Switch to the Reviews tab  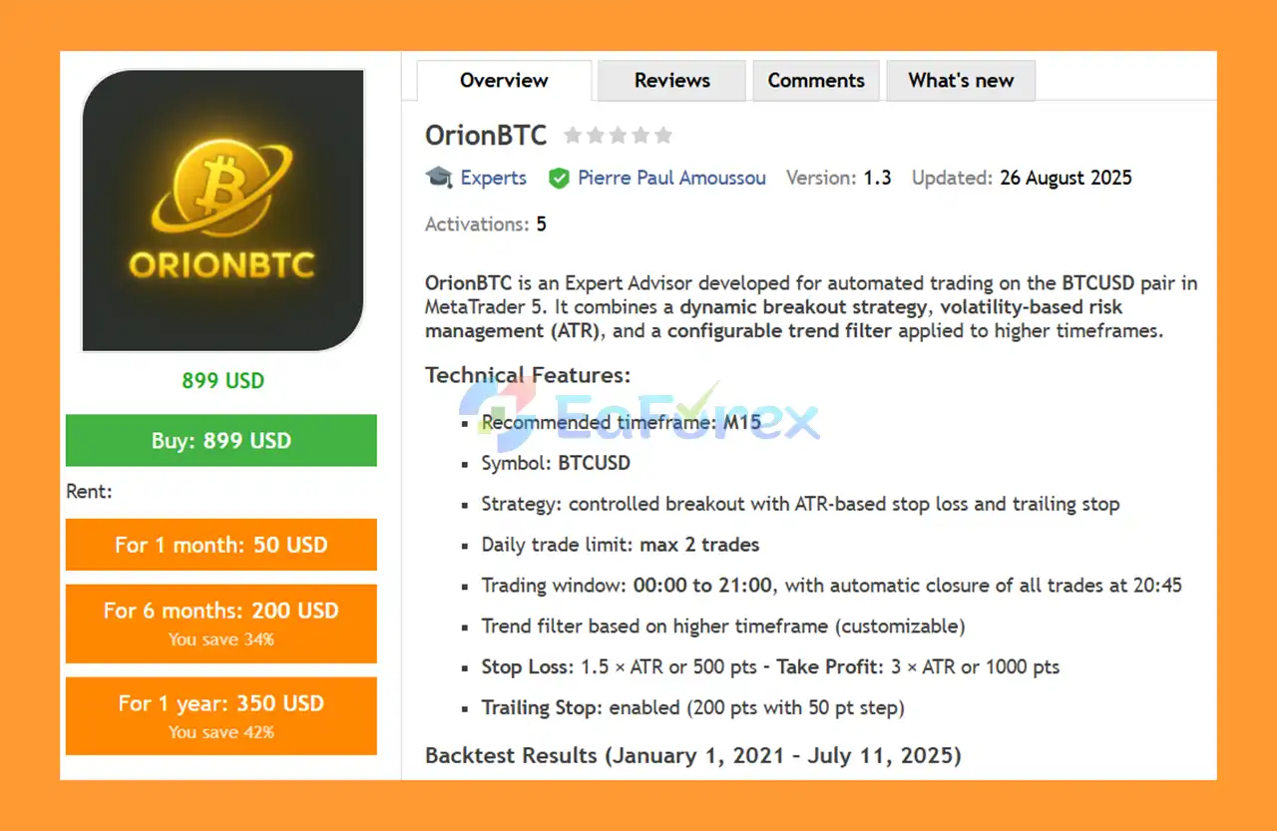tap(672, 81)
